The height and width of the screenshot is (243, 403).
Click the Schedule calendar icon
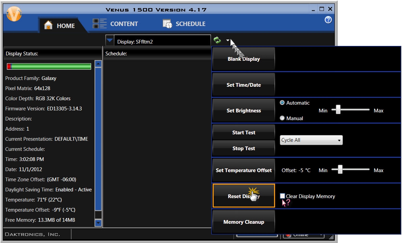coord(167,24)
